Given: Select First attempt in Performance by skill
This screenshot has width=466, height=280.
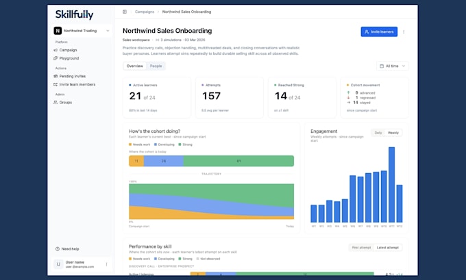Looking at the screenshot, I should pyautogui.click(x=361, y=248).
